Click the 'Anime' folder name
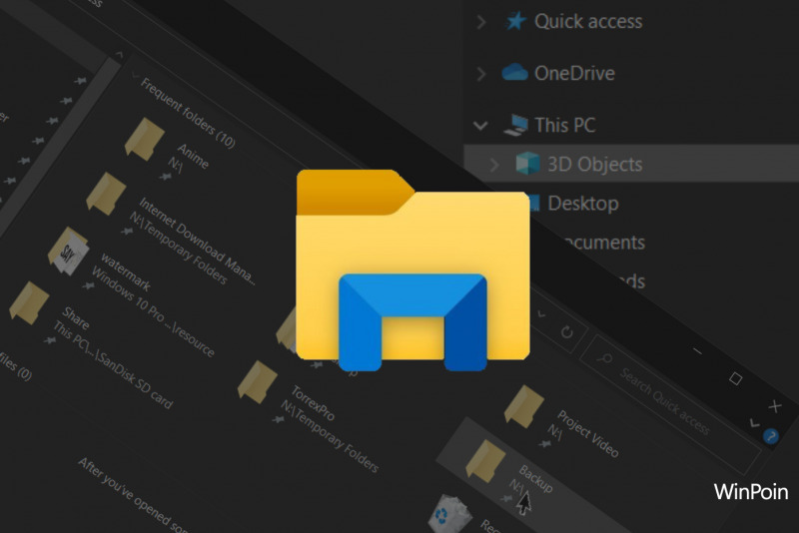This screenshot has width=799, height=533. [193, 157]
